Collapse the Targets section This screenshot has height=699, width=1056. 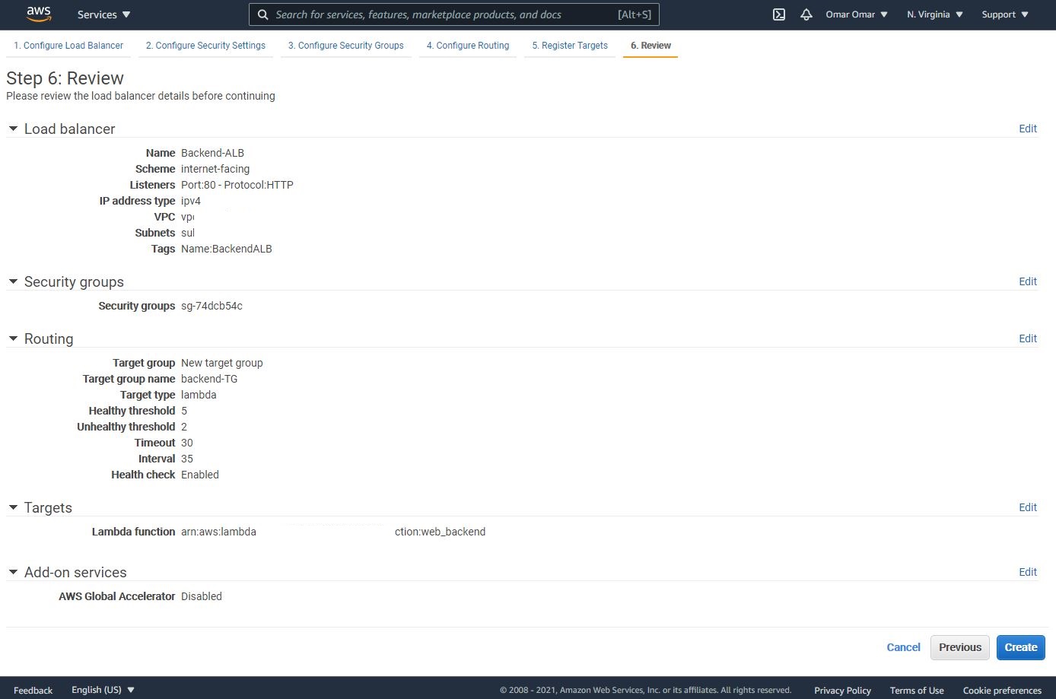(x=13, y=507)
